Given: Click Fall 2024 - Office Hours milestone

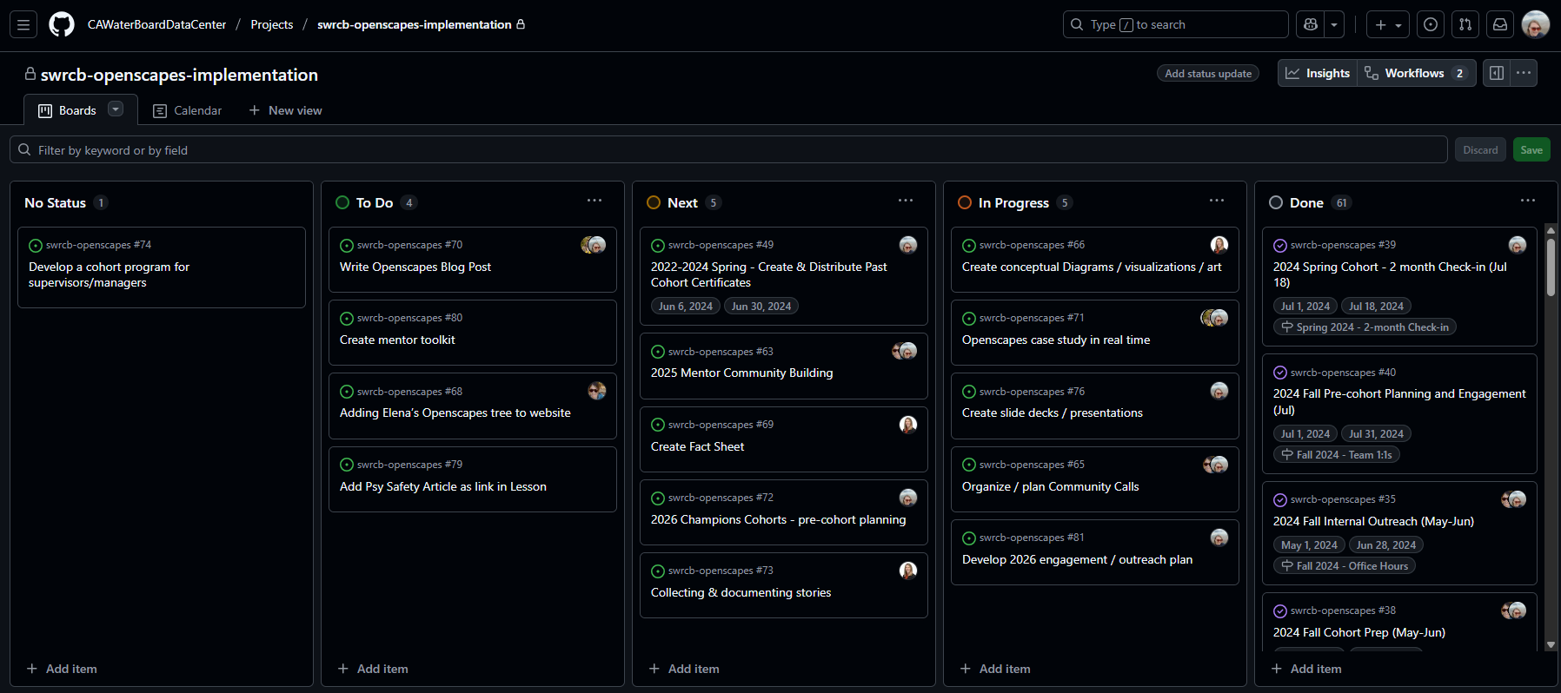Looking at the screenshot, I should [x=1345, y=566].
